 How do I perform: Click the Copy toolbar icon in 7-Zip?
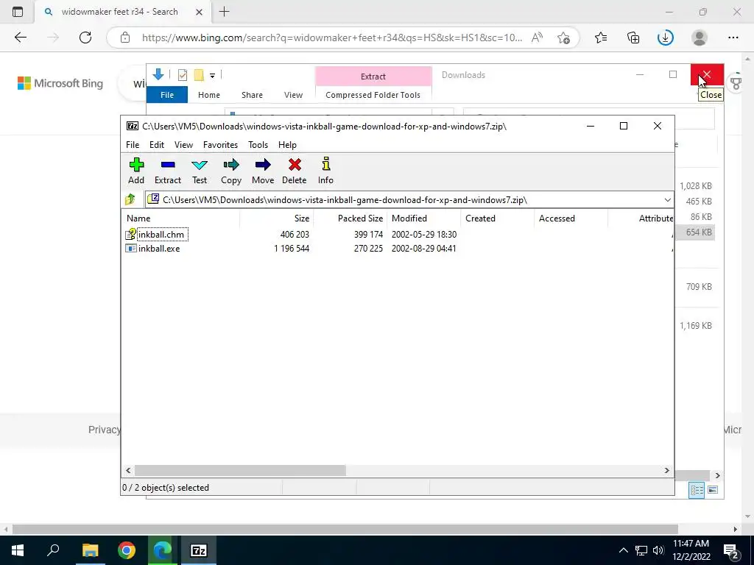click(230, 171)
